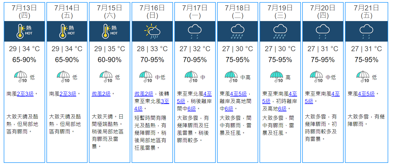Click the umbrella rain probability icon for 7月14日

(x=63, y=77)
